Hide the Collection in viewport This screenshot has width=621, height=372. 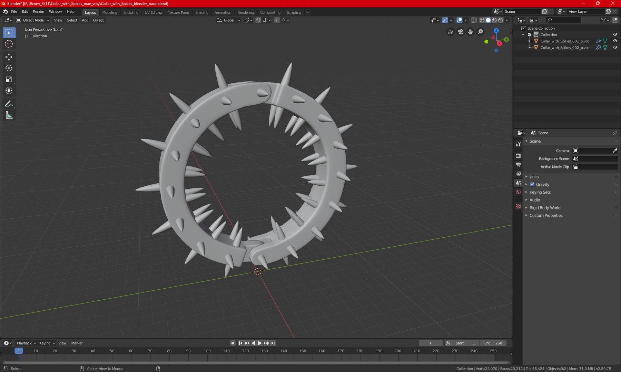click(615, 34)
